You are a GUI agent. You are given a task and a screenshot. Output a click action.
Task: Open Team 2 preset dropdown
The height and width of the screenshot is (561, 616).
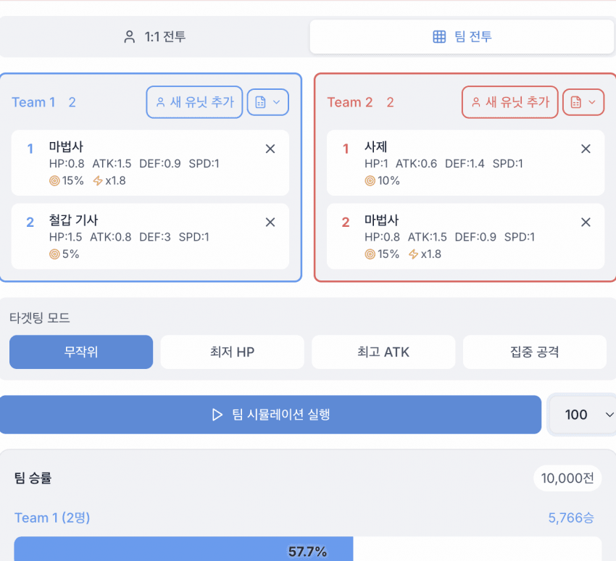[583, 102]
